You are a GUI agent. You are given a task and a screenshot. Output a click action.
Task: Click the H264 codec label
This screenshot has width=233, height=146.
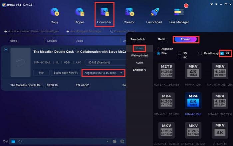pyautogui.click(x=67, y=63)
